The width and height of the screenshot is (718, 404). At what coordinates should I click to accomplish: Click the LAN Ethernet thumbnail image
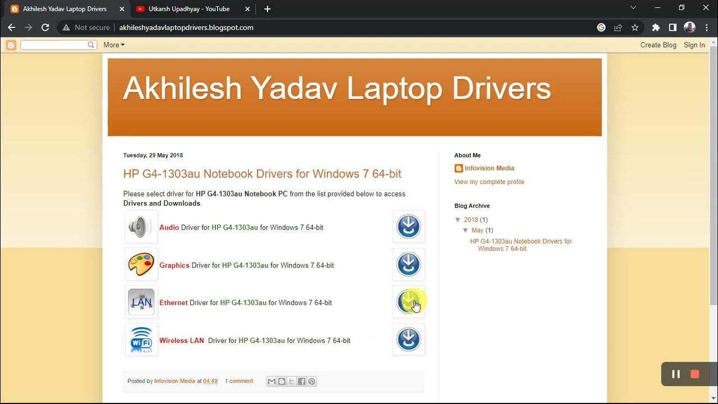141,302
